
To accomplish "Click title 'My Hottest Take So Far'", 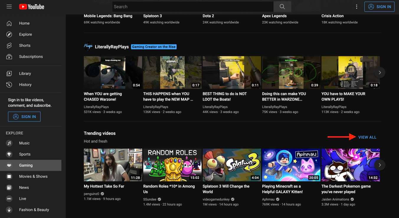I will tap(104, 186).
